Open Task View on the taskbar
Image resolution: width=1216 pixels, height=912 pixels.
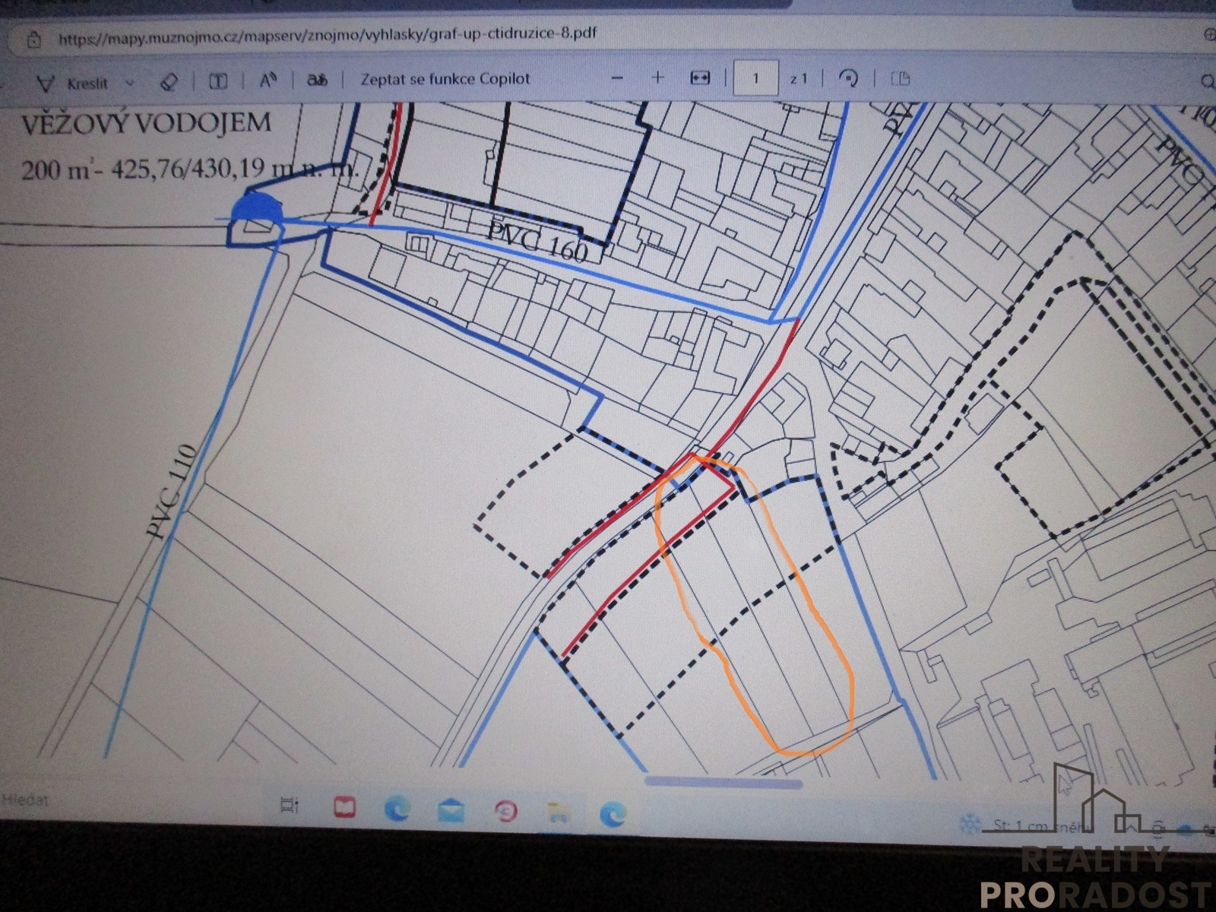pos(290,805)
